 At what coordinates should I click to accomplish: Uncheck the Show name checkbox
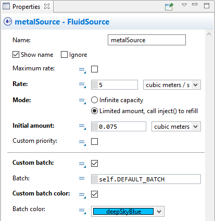16,55
